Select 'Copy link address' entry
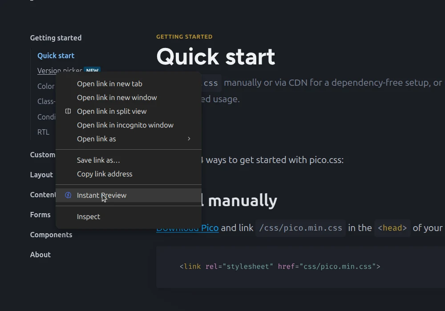Viewport: 445px width, 311px height. [129, 174]
